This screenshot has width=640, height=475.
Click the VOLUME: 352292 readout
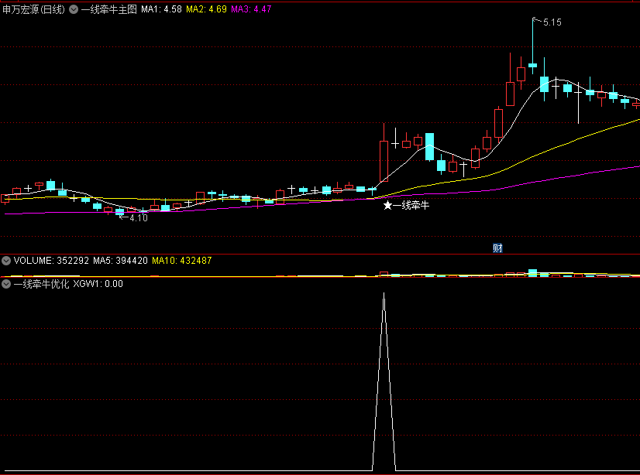click(51, 261)
